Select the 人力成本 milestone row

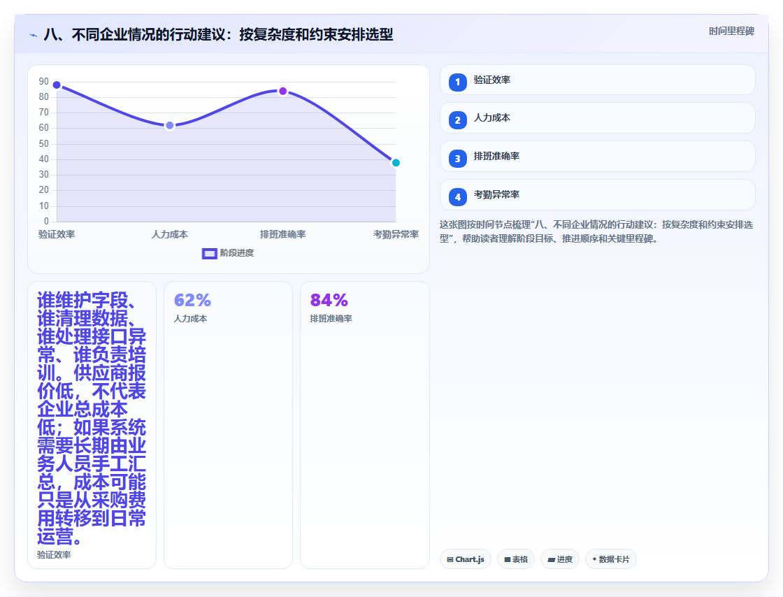[597, 118]
